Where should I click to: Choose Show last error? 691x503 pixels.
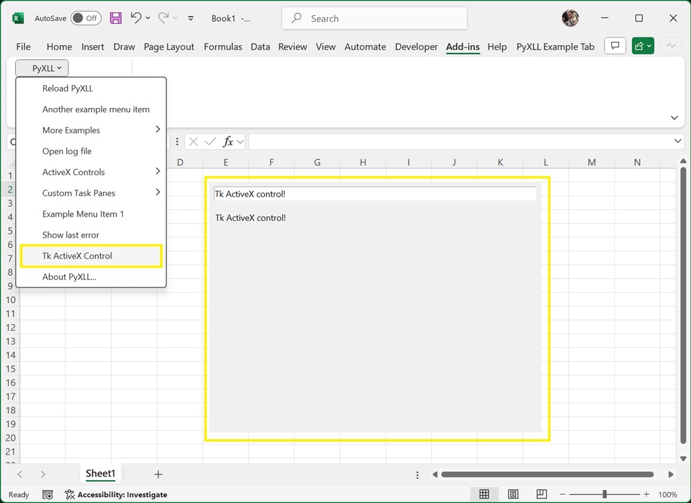(x=91, y=235)
